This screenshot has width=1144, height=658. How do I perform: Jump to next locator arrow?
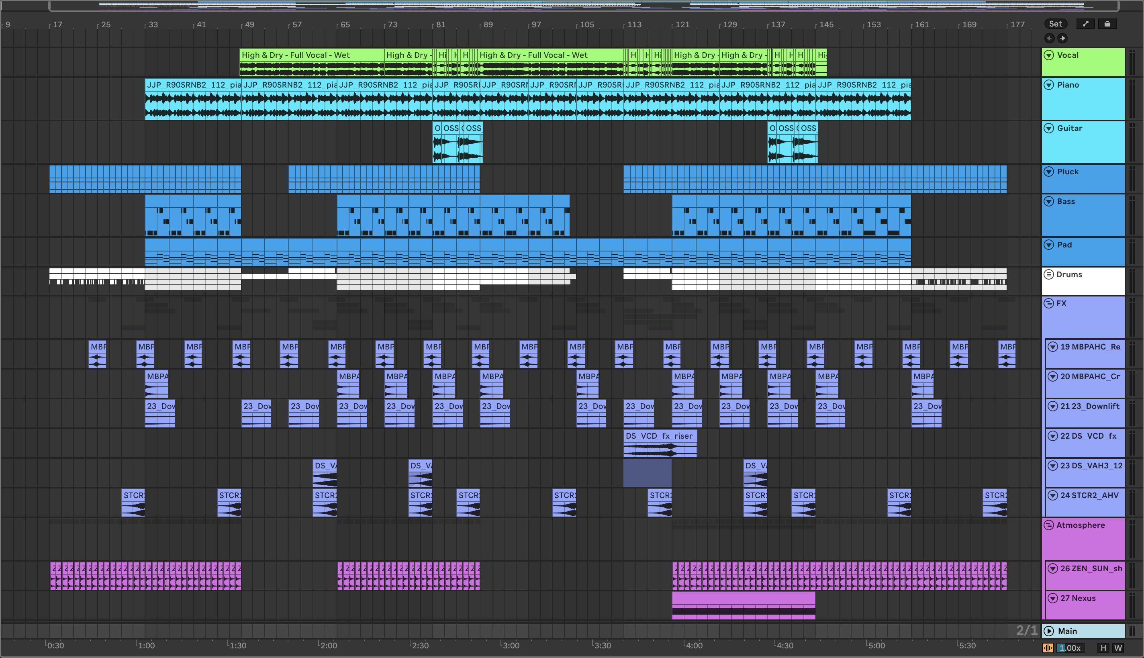[1062, 39]
